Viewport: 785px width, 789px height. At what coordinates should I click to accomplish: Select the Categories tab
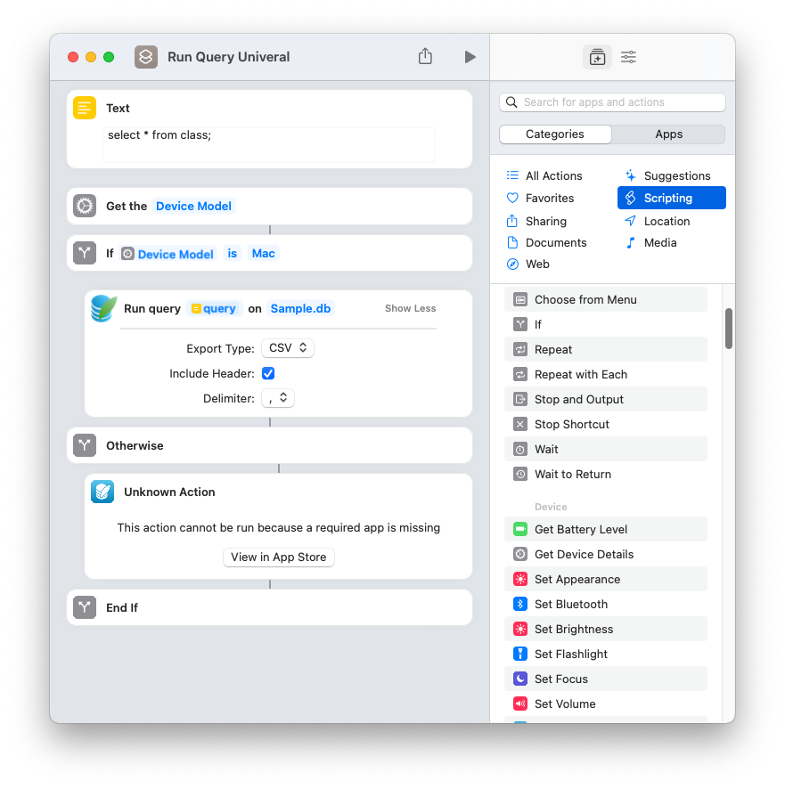pyautogui.click(x=554, y=134)
